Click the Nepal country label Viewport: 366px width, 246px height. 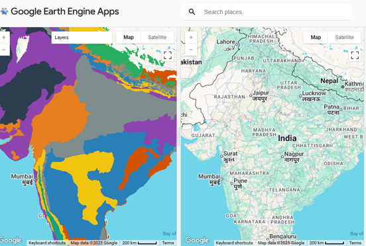pos(329,81)
